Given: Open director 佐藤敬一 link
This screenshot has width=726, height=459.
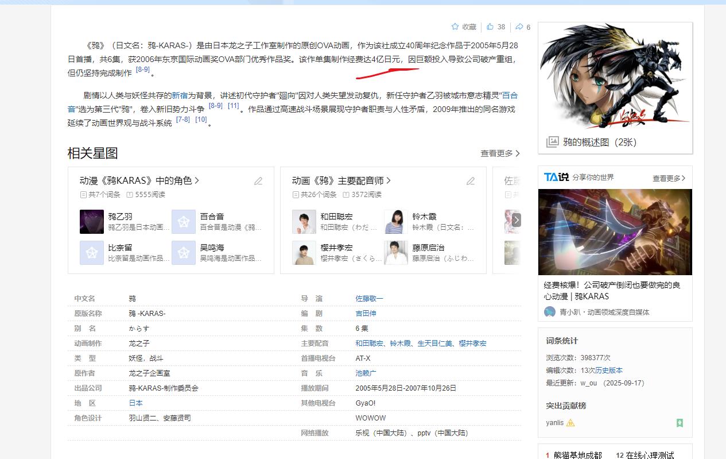Looking at the screenshot, I should point(369,299).
